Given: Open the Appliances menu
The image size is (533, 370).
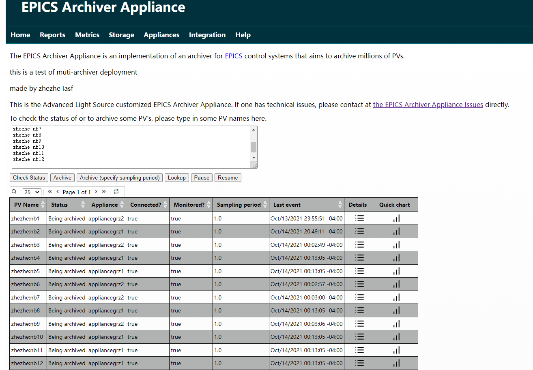Looking at the screenshot, I should click(x=161, y=35).
